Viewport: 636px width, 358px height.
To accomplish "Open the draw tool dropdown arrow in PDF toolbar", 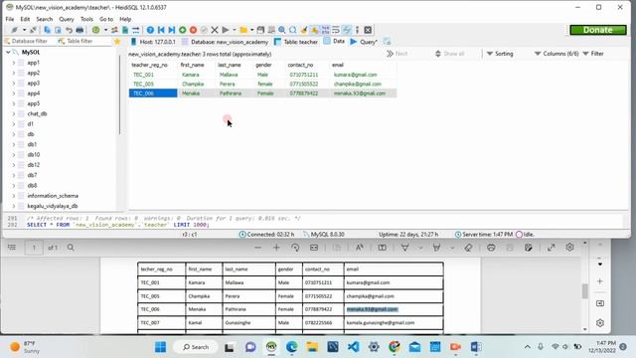I will tap(420, 248).
